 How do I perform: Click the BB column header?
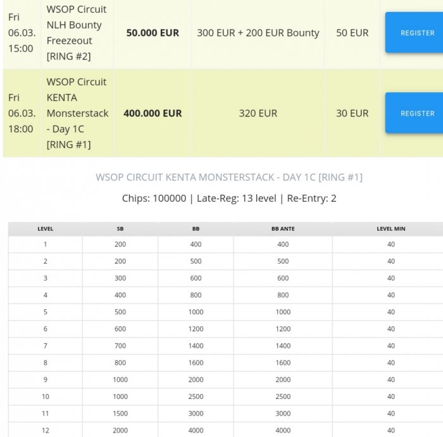pyautogui.click(x=196, y=229)
